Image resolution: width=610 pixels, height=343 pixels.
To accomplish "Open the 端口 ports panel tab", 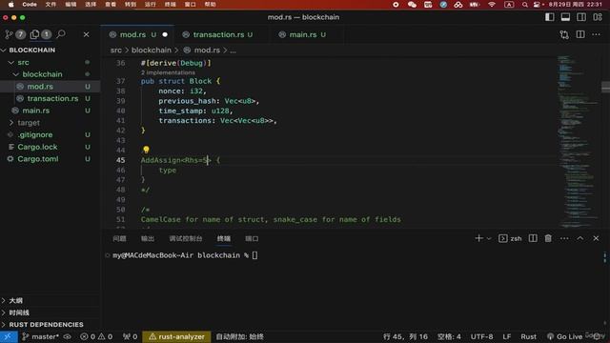I will point(252,239).
